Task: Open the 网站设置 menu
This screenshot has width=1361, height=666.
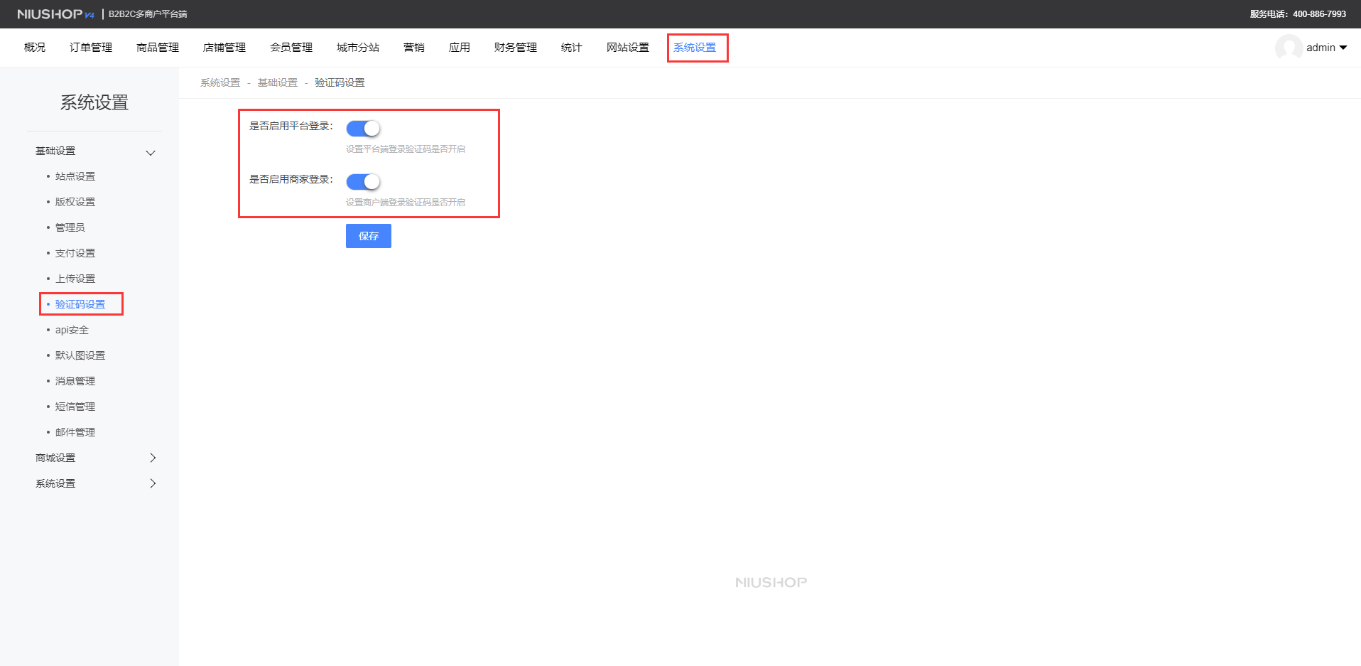Action: click(628, 48)
